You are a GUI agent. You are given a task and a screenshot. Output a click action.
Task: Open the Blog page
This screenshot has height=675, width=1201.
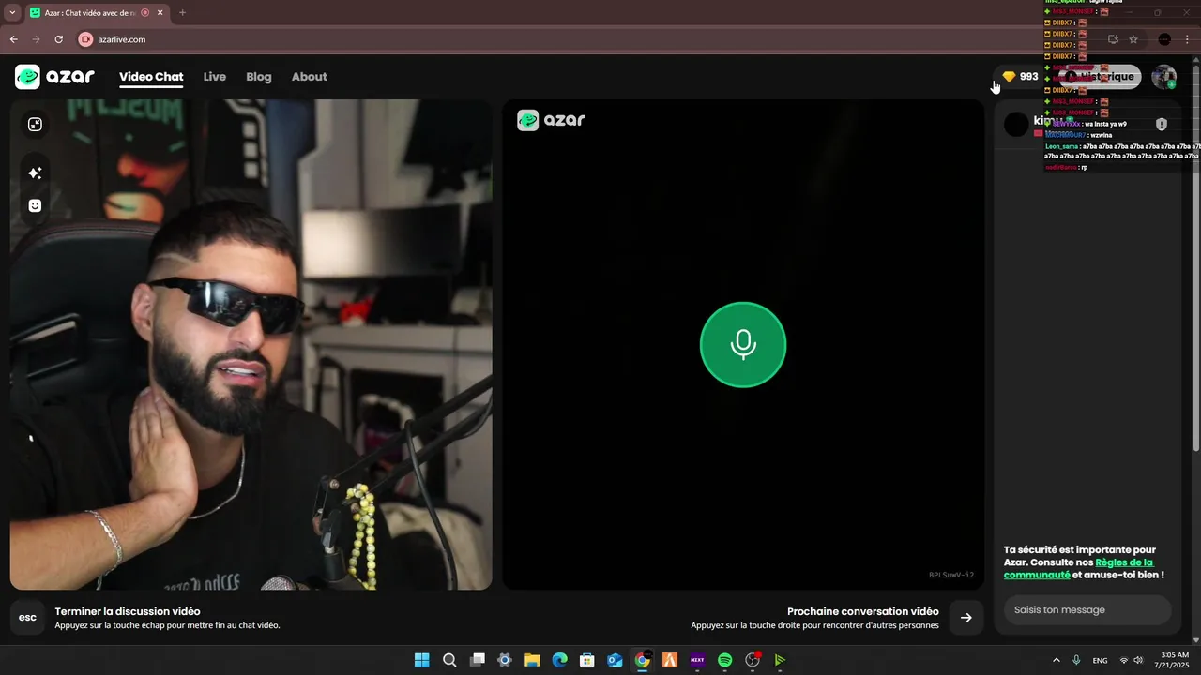click(x=259, y=77)
